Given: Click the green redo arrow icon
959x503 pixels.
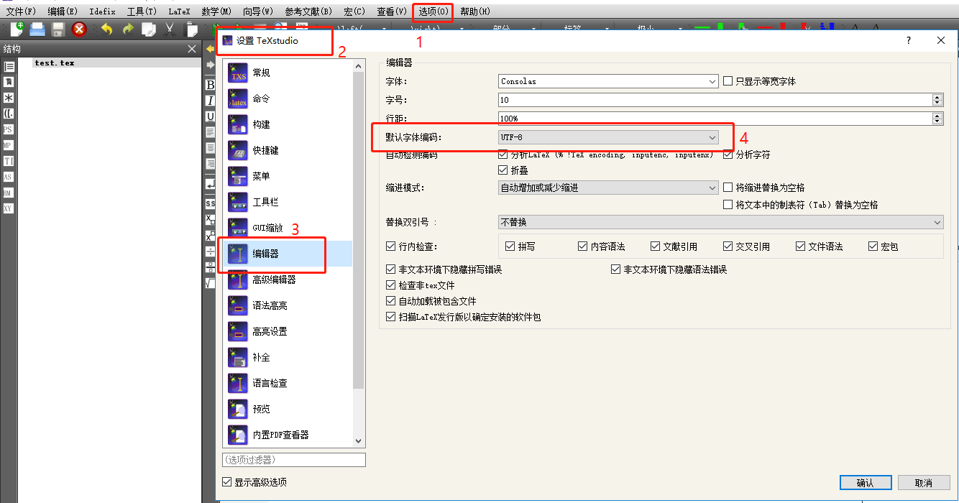Looking at the screenshot, I should [128, 29].
